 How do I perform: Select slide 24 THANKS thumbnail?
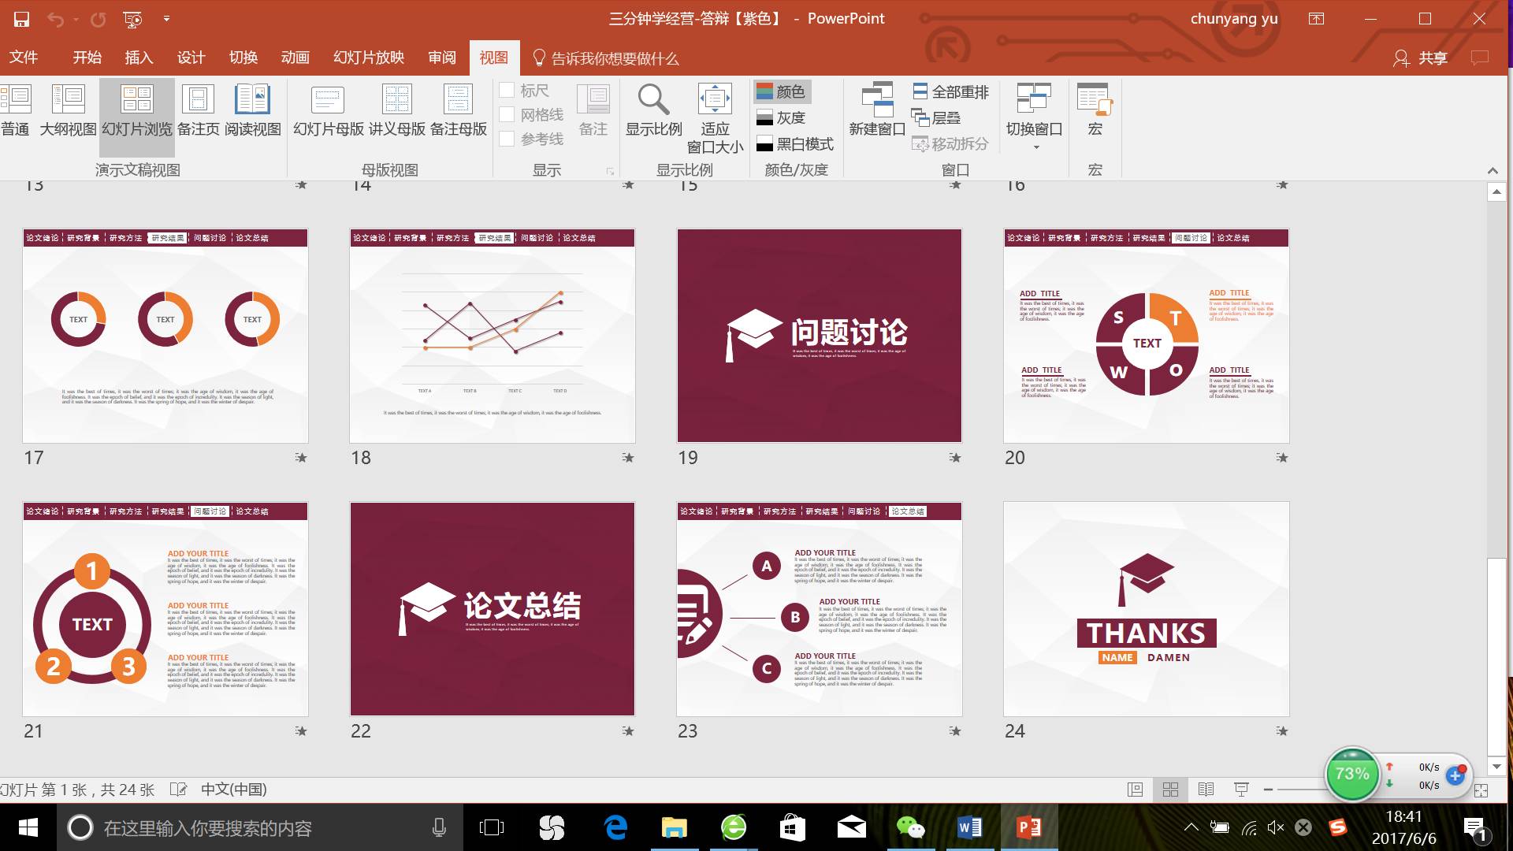1146,608
